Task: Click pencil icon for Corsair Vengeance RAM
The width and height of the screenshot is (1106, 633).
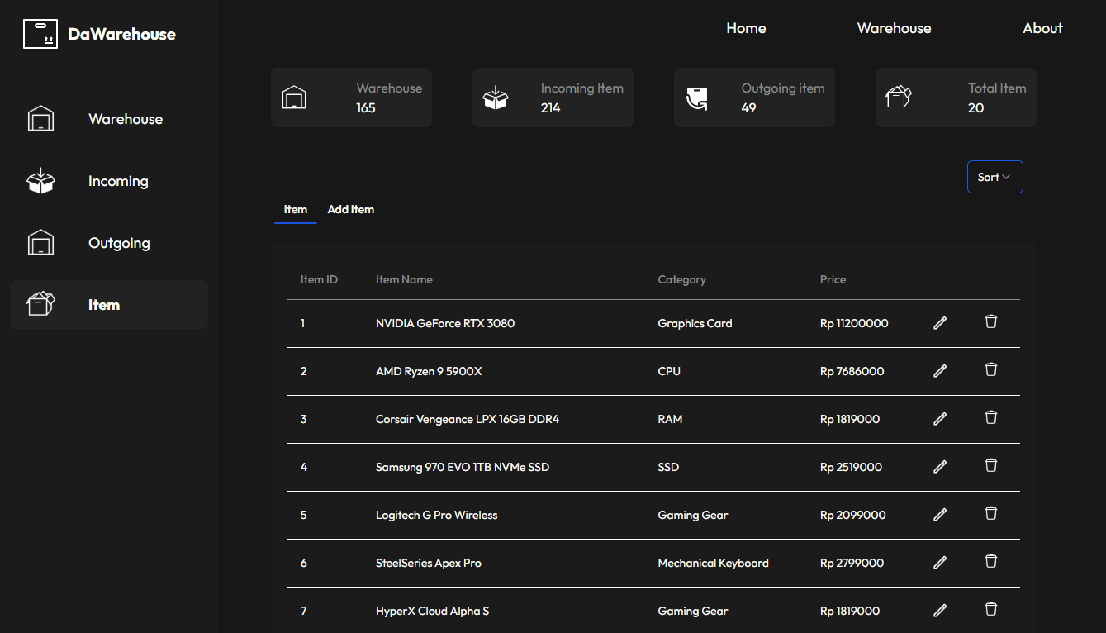Action: pos(939,419)
